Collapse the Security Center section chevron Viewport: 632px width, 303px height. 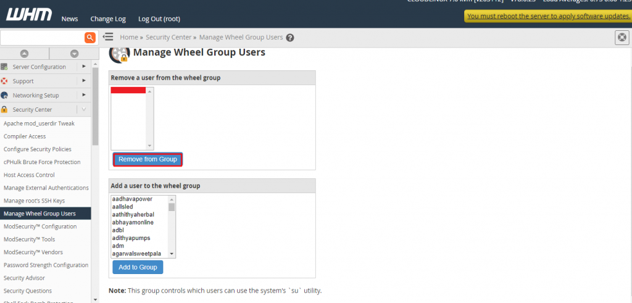[84, 109]
